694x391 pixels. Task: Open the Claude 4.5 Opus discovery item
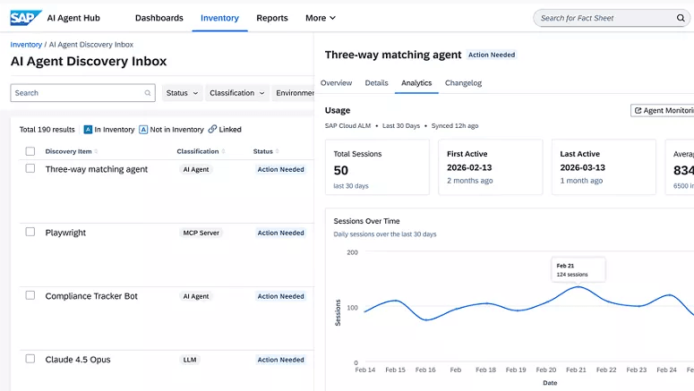tap(78, 360)
